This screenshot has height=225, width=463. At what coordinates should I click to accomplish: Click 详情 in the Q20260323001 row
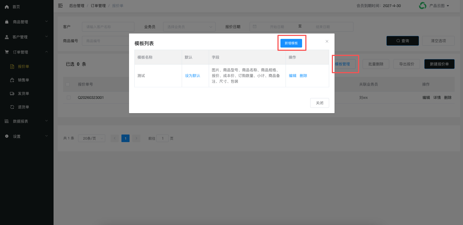coord(437,98)
